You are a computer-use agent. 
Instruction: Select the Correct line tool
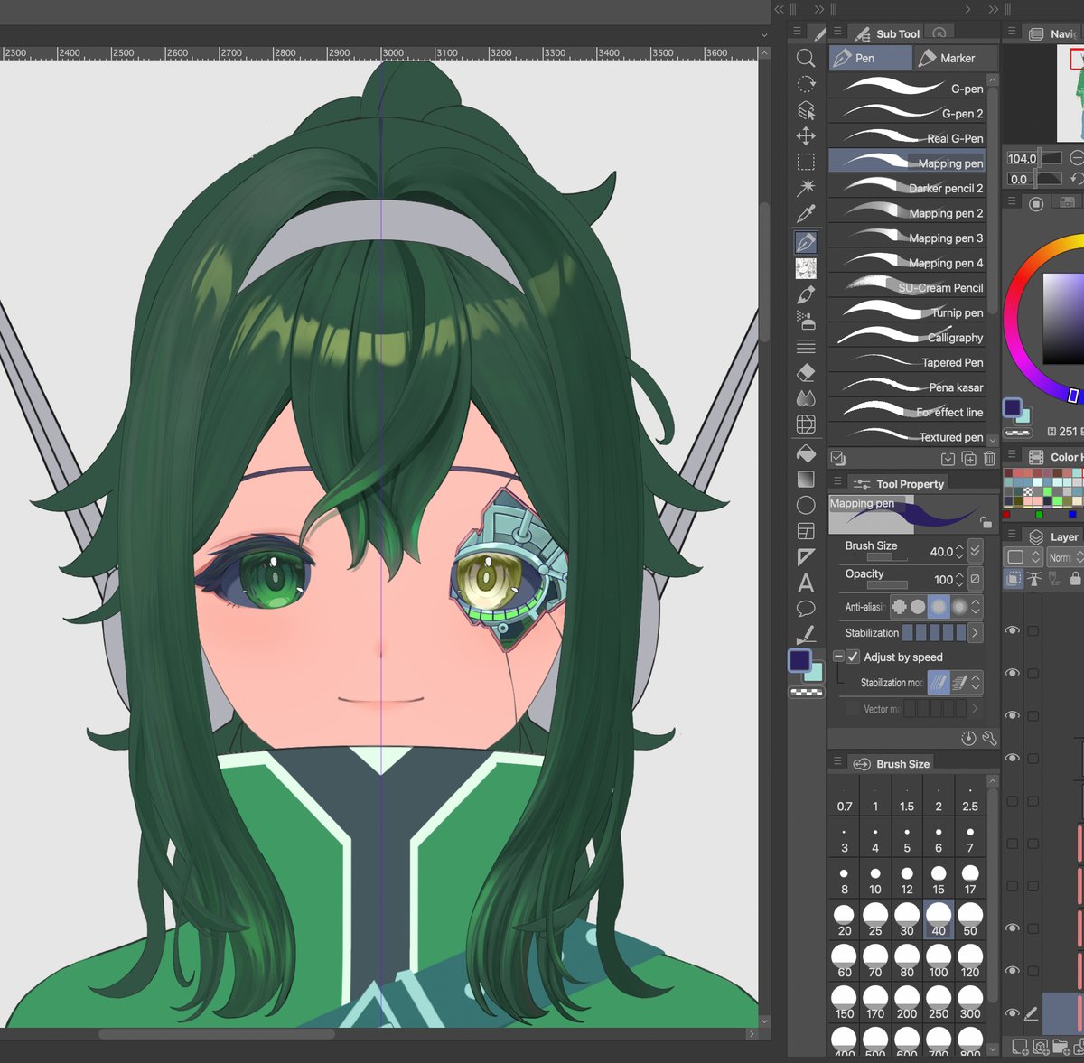point(806,635)
